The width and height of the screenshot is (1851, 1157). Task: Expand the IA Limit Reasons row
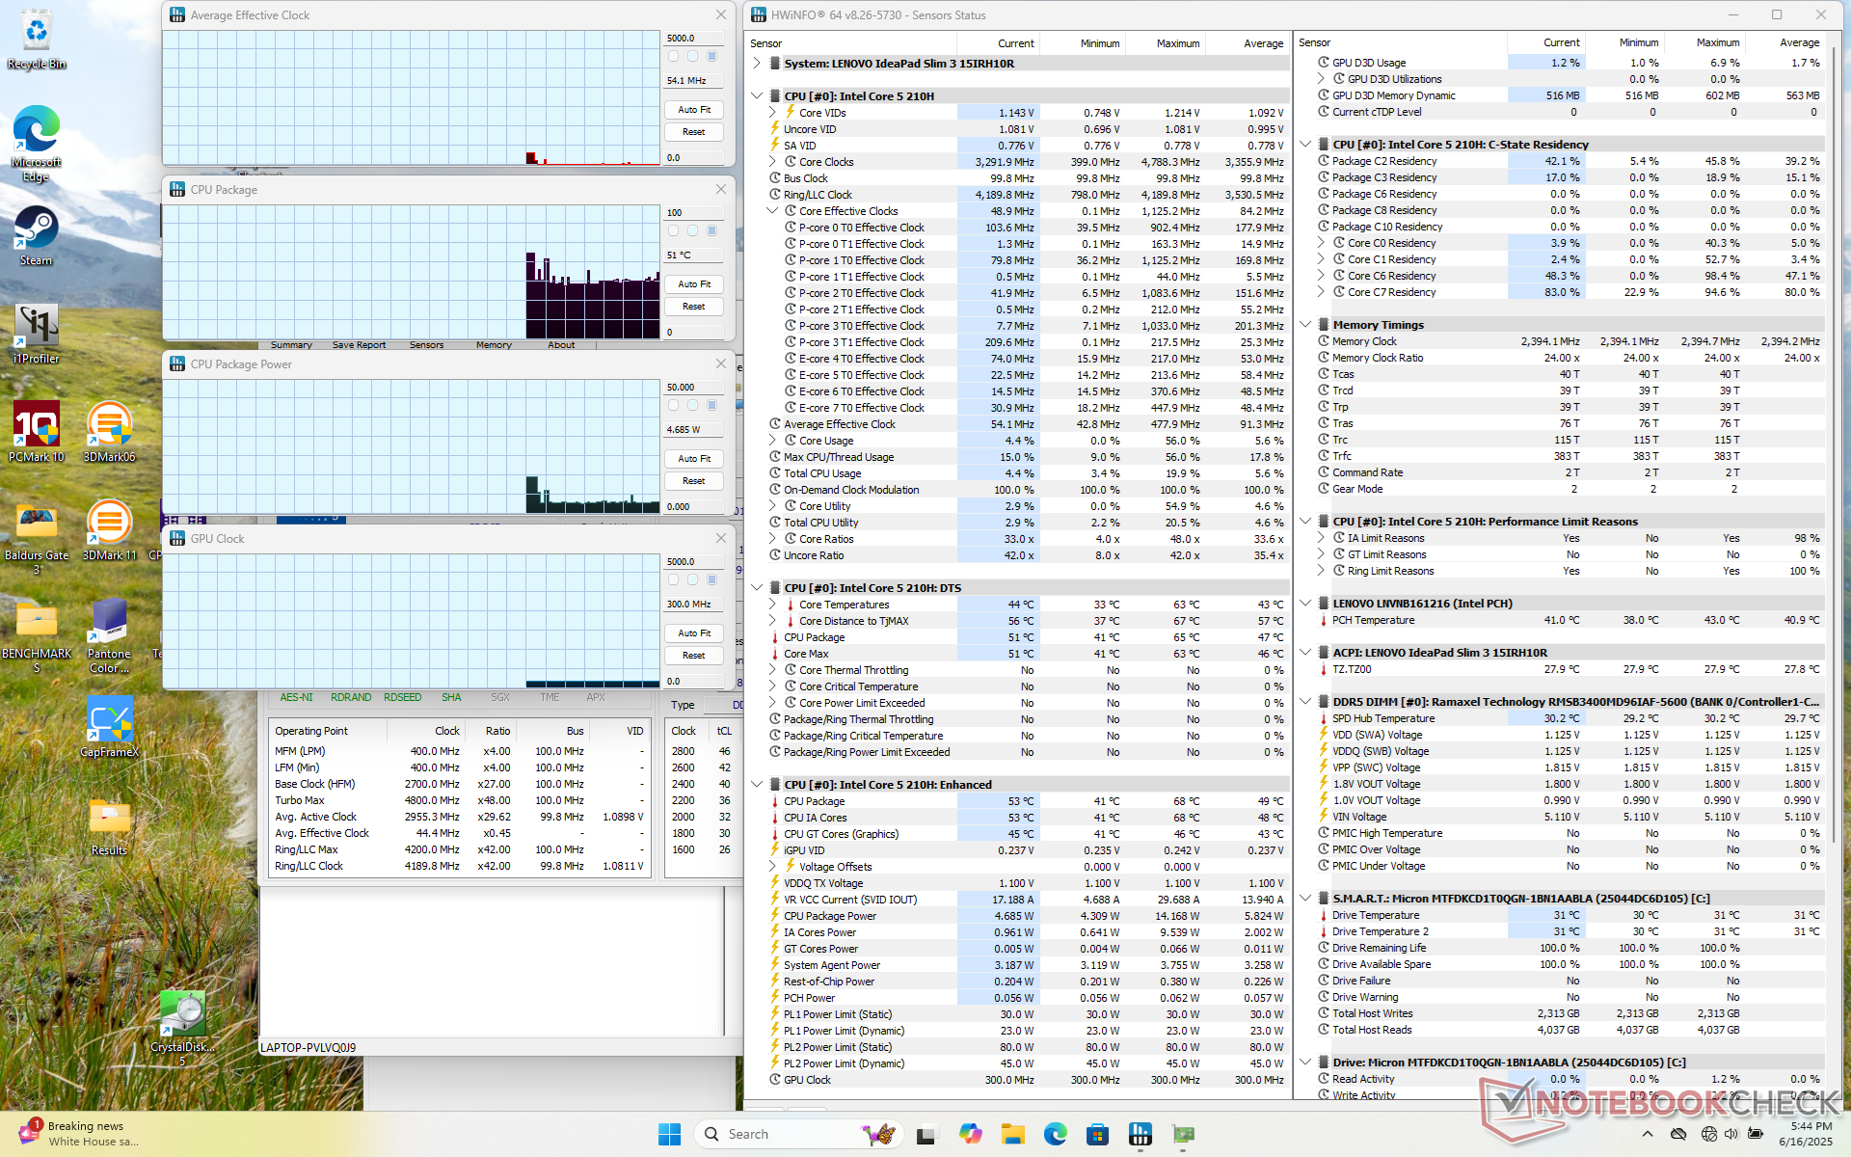pos(1322,538)
